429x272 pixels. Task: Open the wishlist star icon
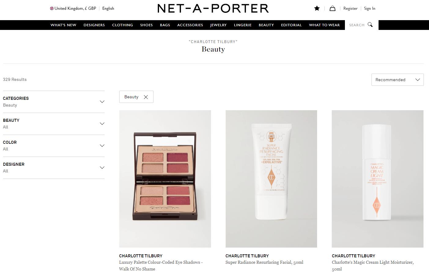317,9
